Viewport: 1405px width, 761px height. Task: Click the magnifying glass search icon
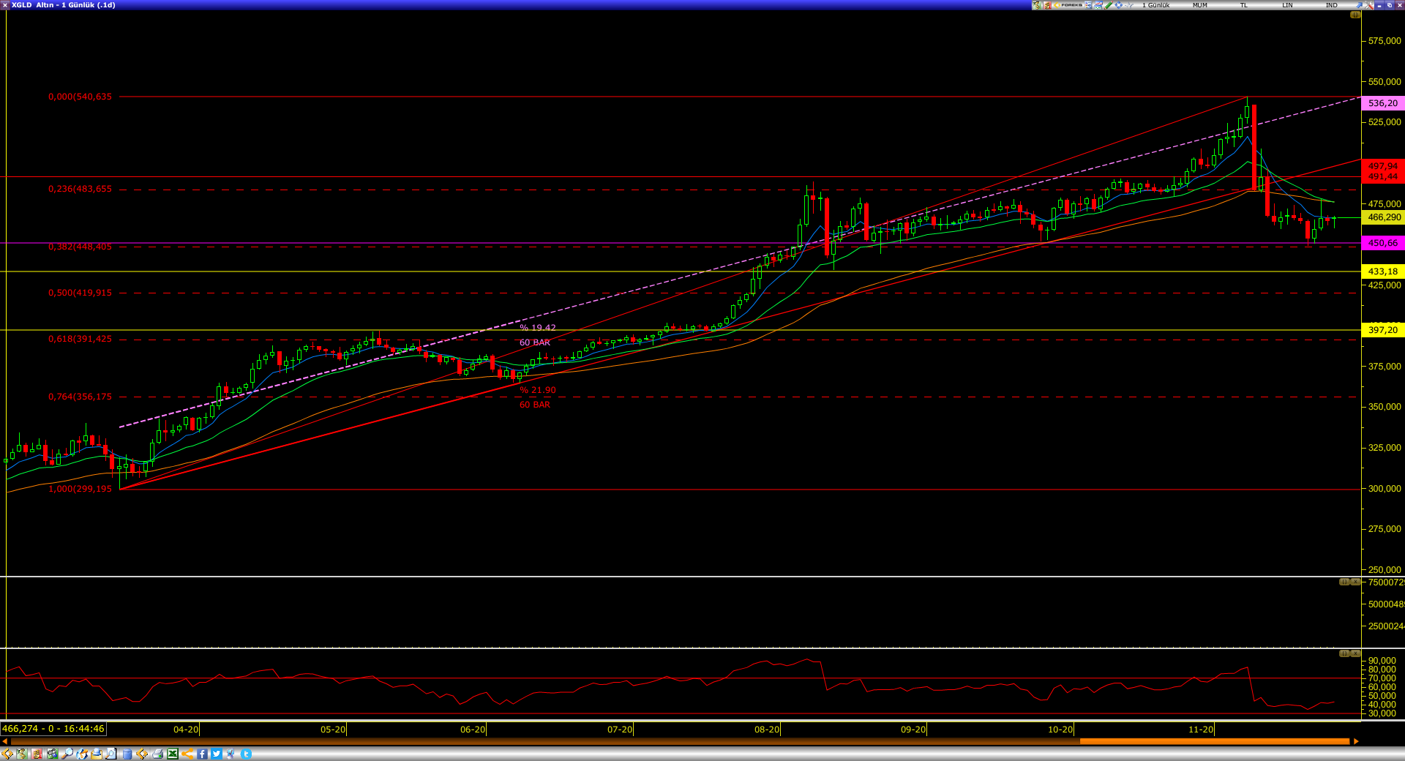pyautogui.click(x=67, y=754)
